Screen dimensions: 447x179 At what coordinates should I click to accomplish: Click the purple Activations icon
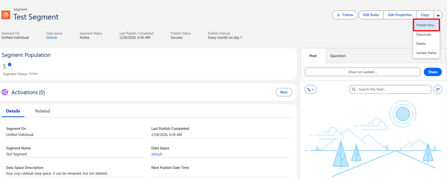[5, 92]
